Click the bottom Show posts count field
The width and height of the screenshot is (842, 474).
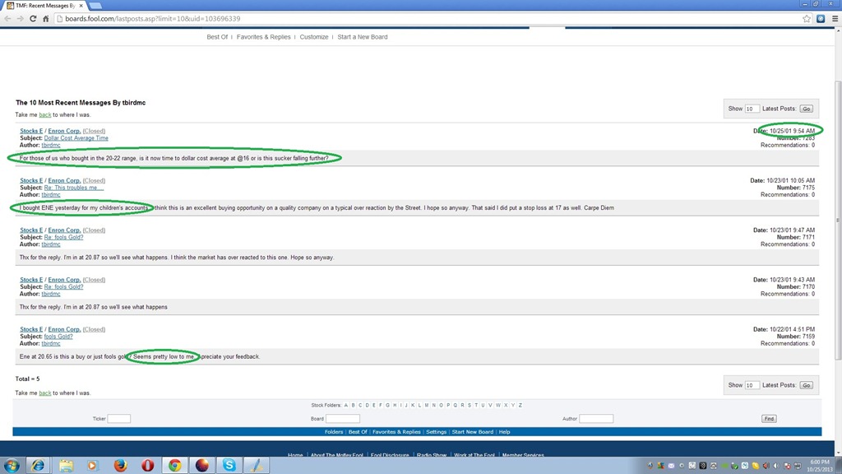click(752, 385)
